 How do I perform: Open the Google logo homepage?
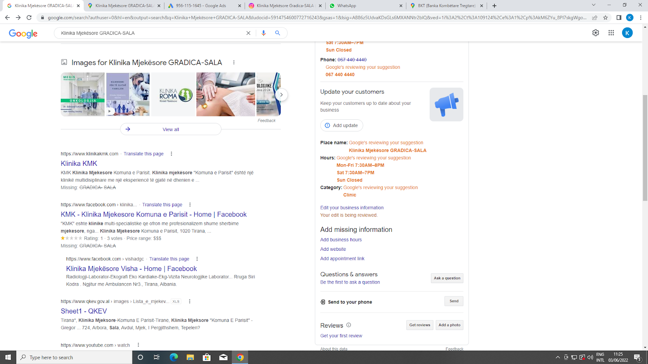tap(23, 34)
